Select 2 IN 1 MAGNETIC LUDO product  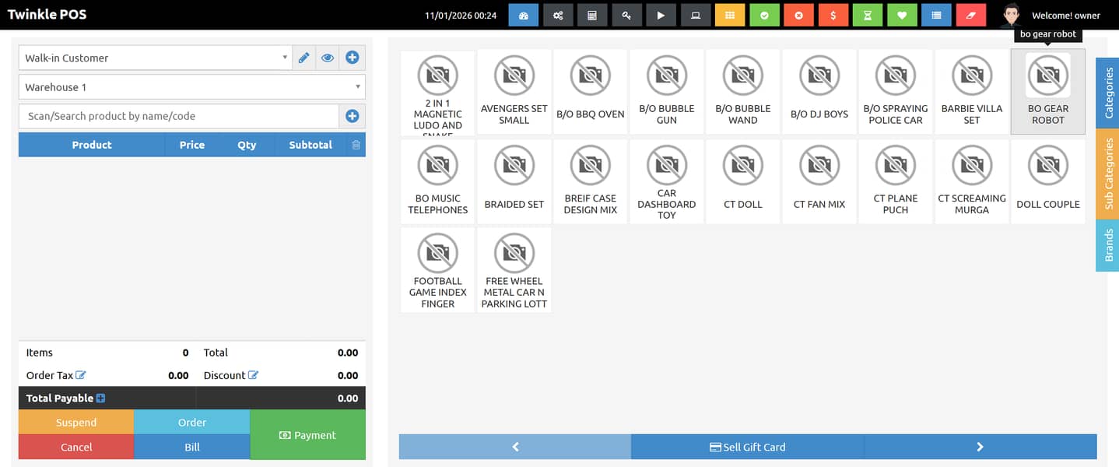pyautogui.click(x=438, y=92)
